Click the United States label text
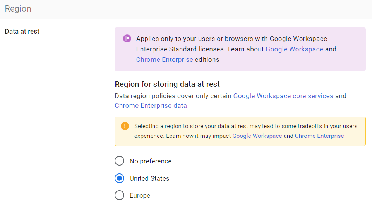Viewport: 372px width, 205px height. 149,178
